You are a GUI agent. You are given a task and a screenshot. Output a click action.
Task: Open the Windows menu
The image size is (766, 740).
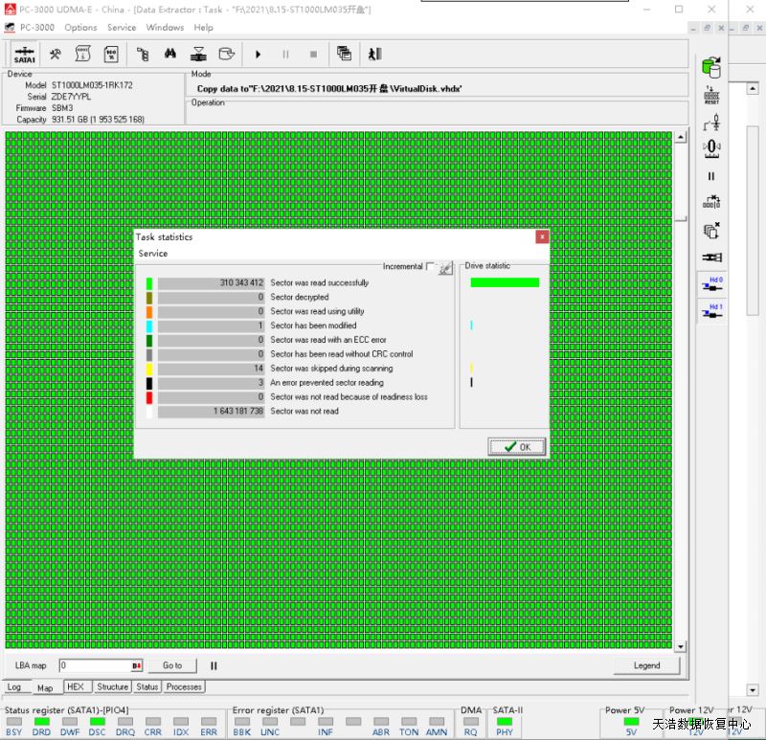point(165,28)
